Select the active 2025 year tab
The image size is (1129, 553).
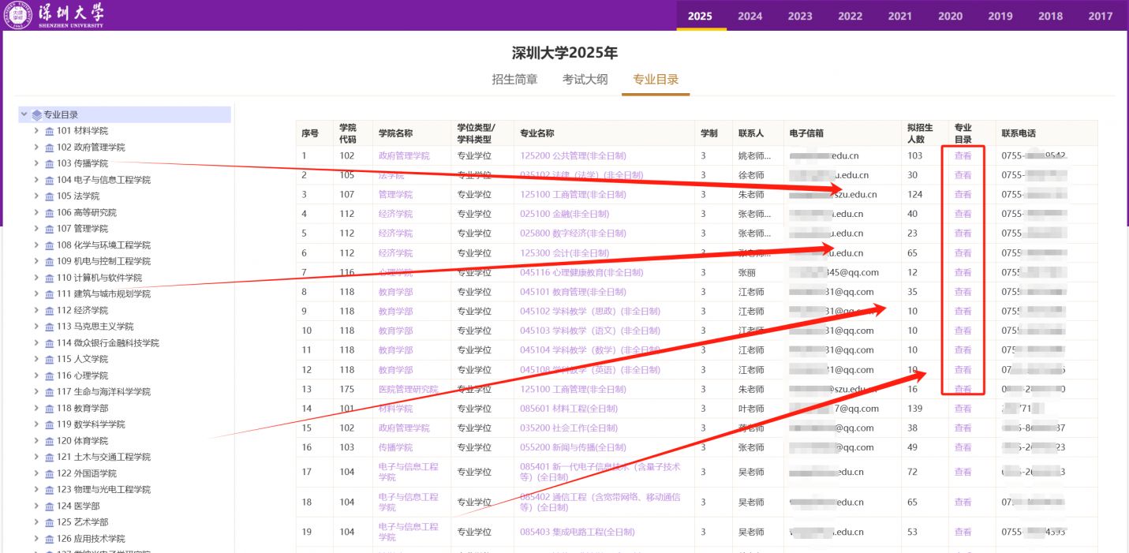pyautogui.click(x=700, y=16)
